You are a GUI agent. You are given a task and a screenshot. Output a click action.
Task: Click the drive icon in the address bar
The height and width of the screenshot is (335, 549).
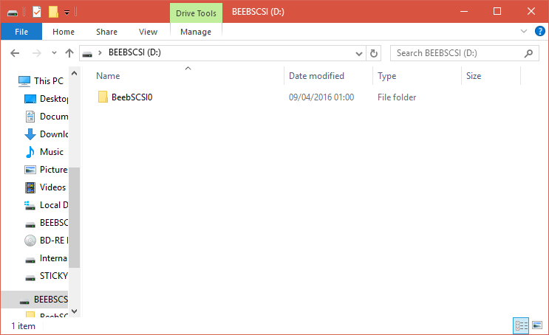(x=87, y=54)
